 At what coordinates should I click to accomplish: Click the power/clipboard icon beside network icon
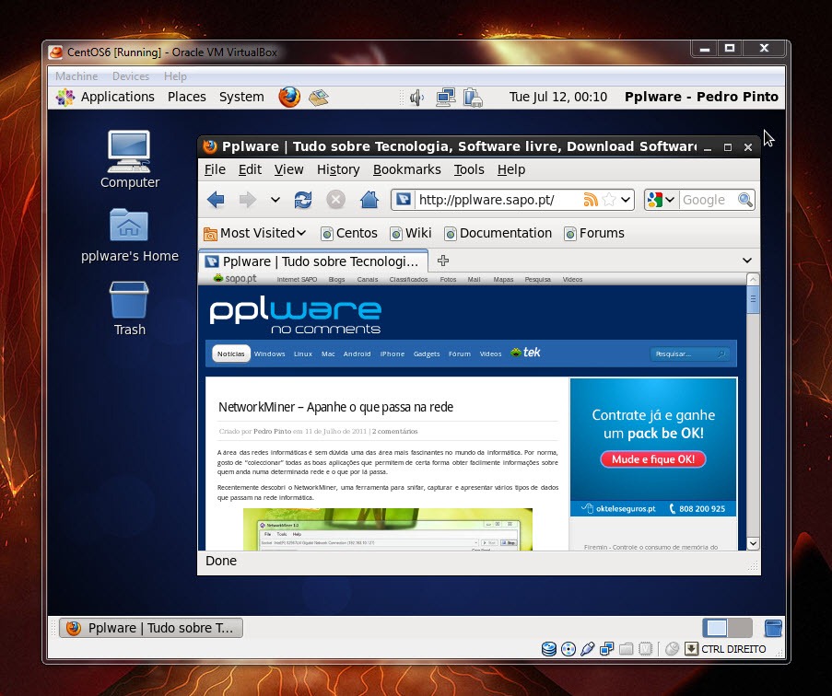click(473, 97)
